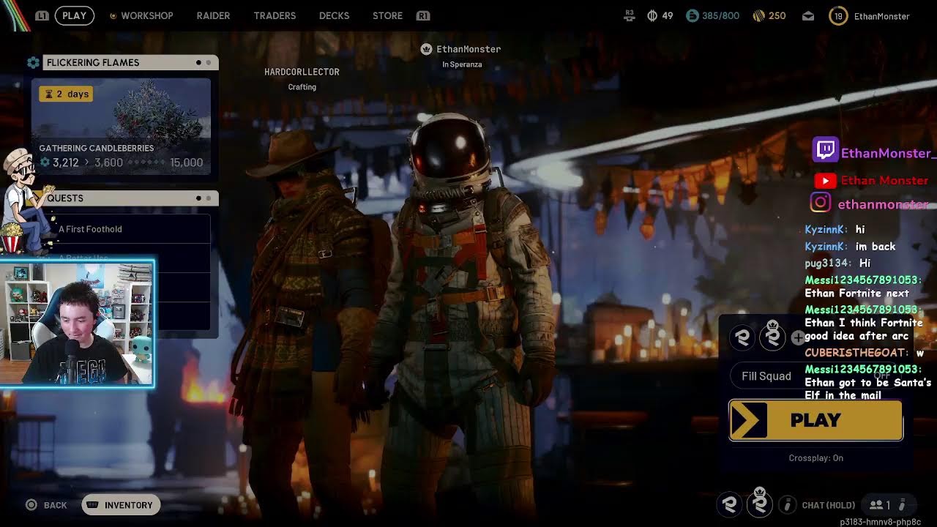
Task: Click the Crossplay: On label
Action: [x=815, y=458]
